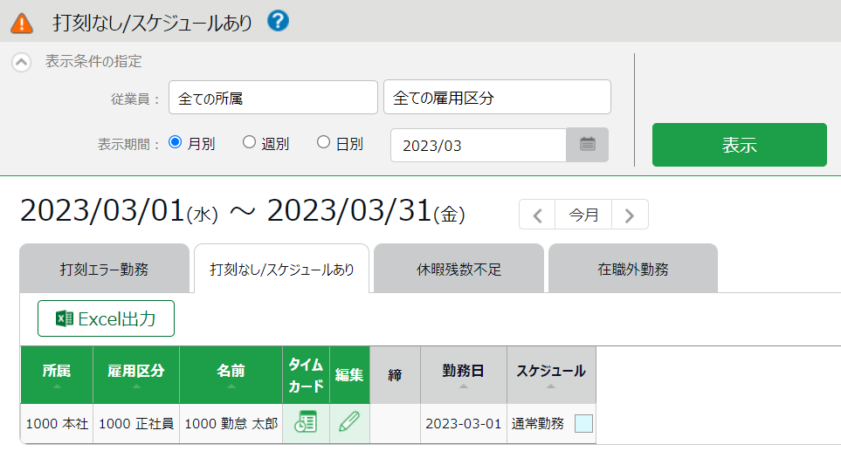Select the 月別 radio button
The height and width of the screenshot is (458, 841).
click(x=175, y=142)
